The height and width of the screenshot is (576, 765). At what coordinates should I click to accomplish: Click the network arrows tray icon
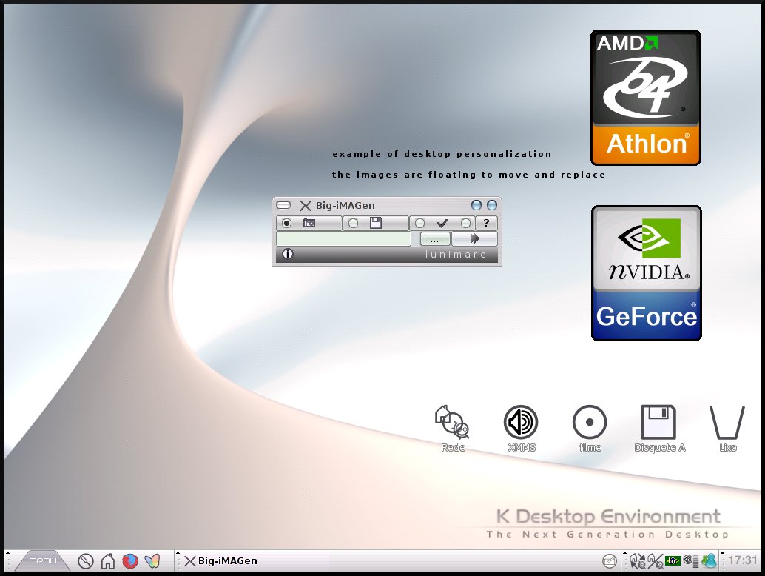point(637,561)
